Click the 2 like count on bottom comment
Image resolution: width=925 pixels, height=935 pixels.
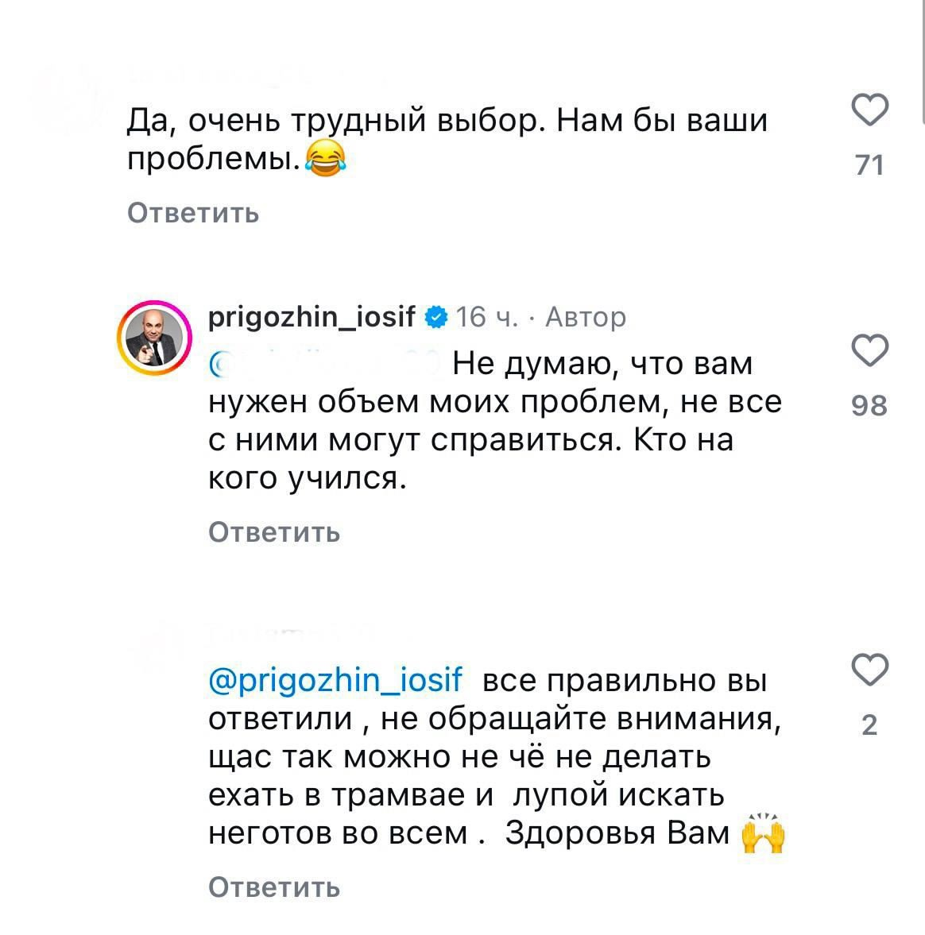click(x=870, y=724)
